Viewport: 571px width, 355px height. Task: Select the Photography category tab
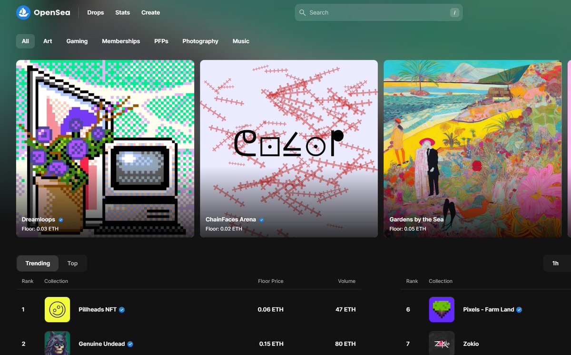pos(200,41)
